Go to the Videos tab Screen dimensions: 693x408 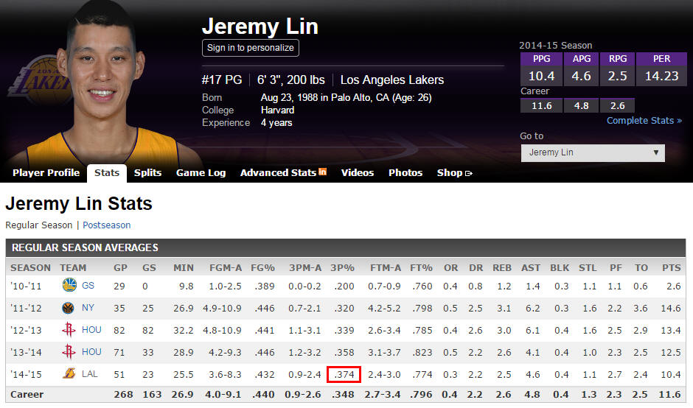358,172
